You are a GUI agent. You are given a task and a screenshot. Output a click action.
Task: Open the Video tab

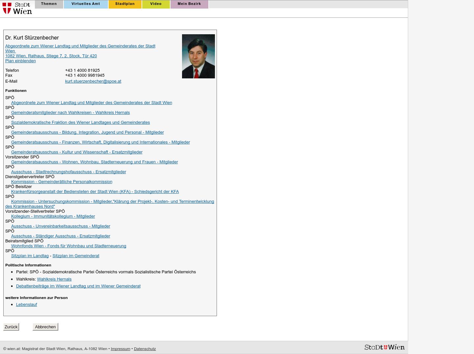coord(156,4)
